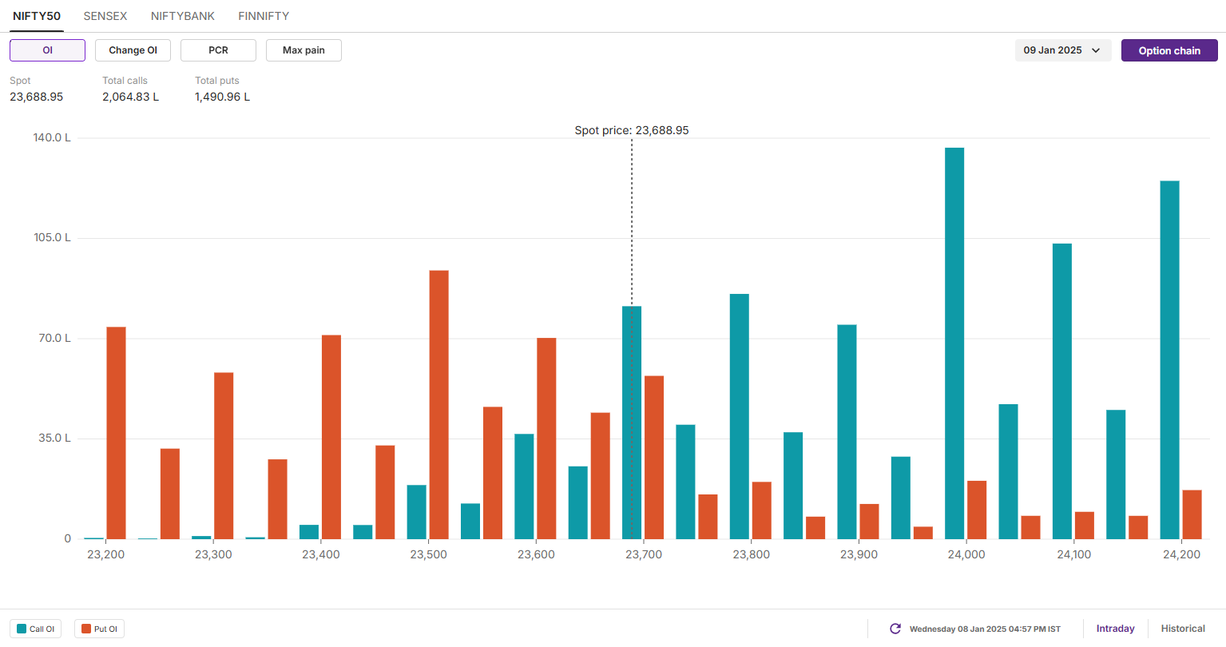Screen dimensions: 1226x647
Task: Click the 105.0 L y-axis label
Action: (x=52, y=237)
